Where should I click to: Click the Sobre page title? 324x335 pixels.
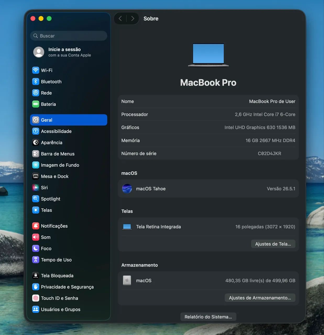(x=151, y=19)
